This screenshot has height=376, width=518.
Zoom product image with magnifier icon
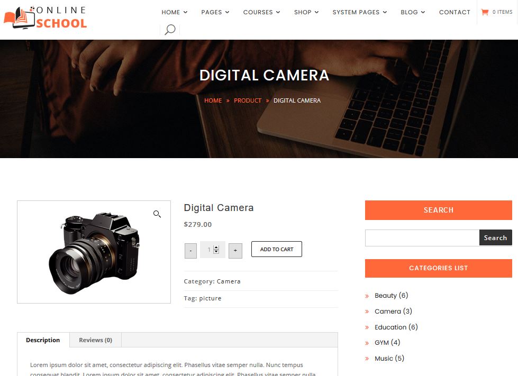point(157,214)
